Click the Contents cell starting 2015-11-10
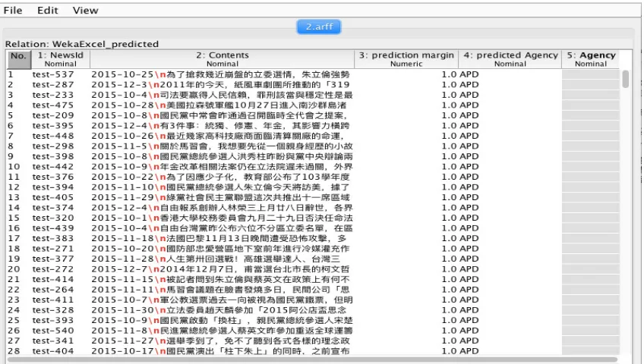This screenshot has height=364, width=644. point(223,187)
